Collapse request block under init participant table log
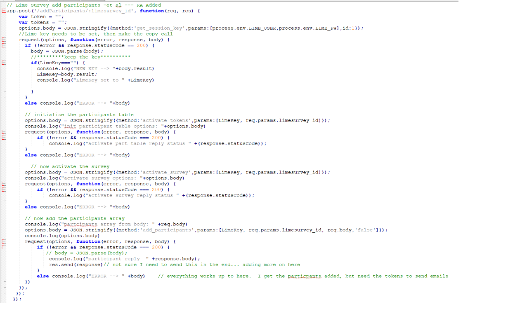515x309 pixels. [x=4, y=132]
